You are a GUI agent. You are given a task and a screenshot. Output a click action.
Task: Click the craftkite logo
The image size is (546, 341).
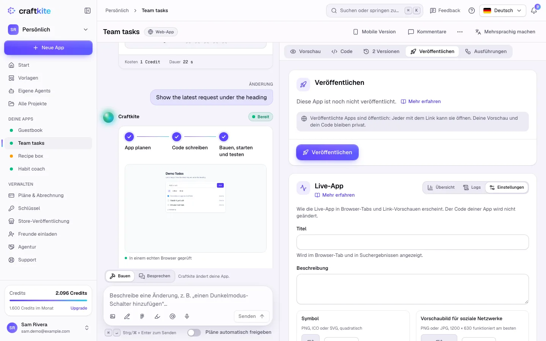(x=29, y=11)
